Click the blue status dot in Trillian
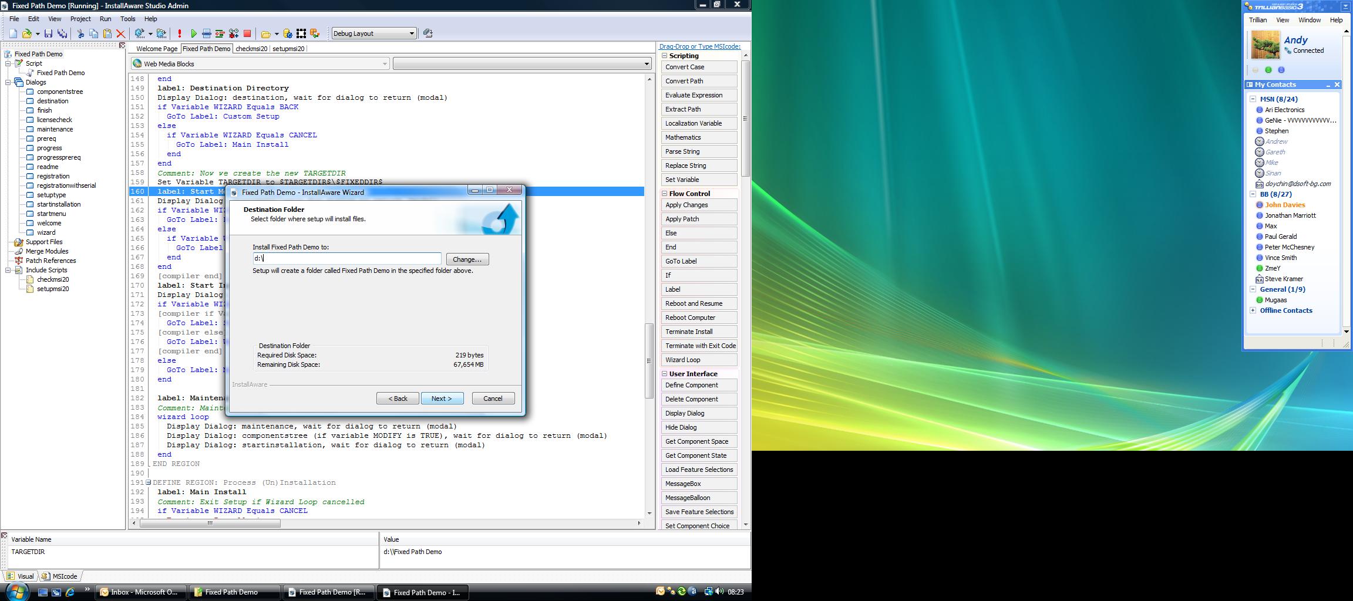 pyautogui.click(x=1281, y=70)
